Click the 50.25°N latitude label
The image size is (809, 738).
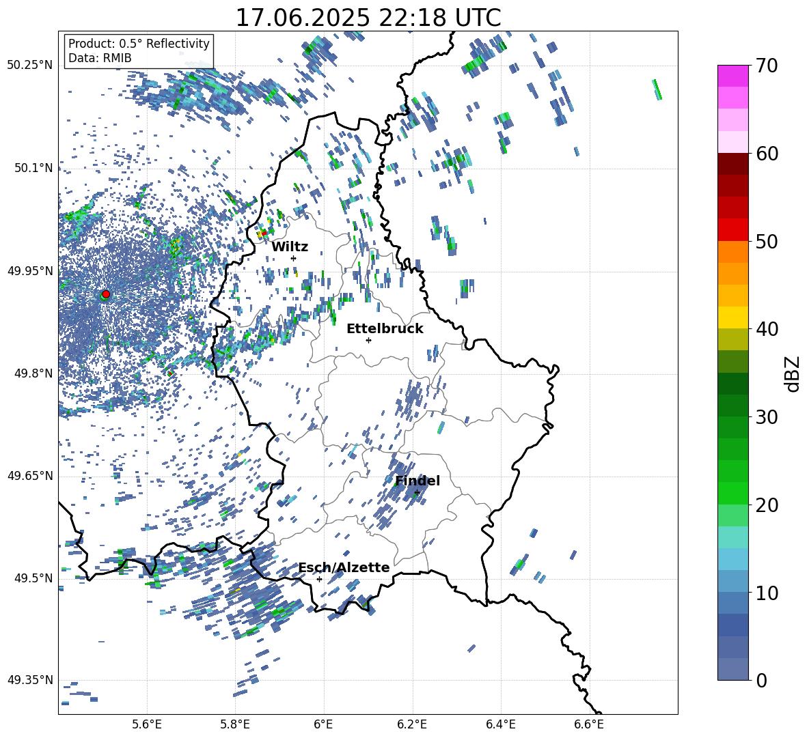30,66
